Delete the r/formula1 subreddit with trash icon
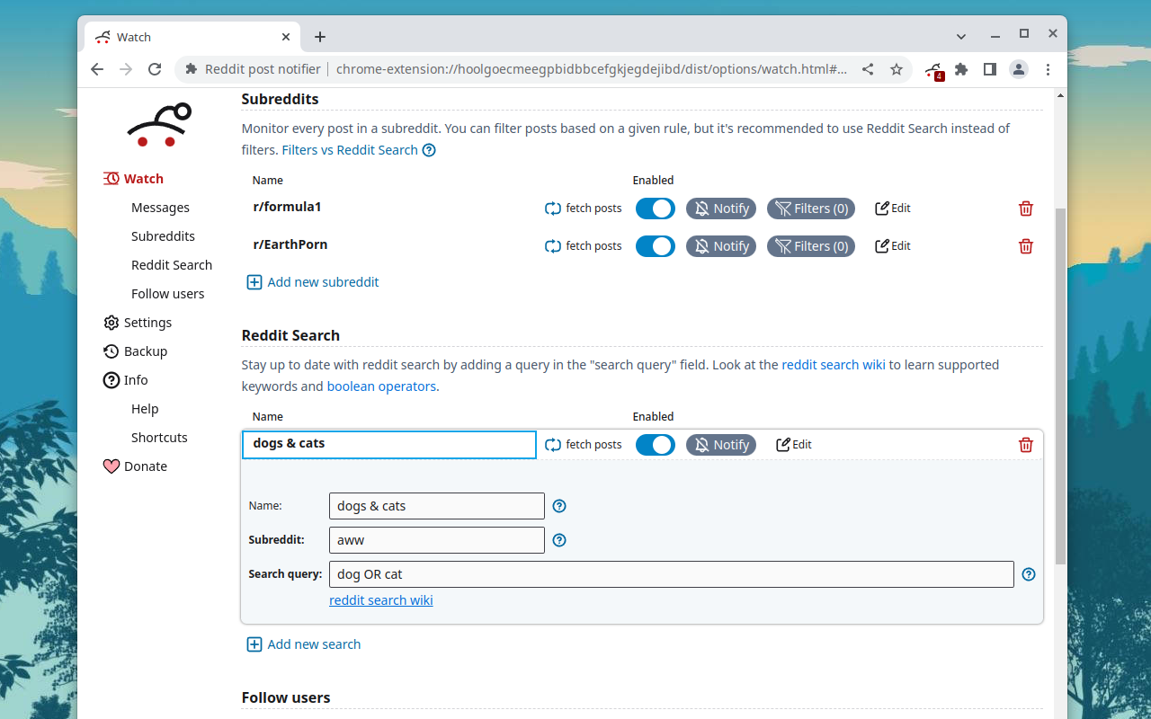 1026,209
